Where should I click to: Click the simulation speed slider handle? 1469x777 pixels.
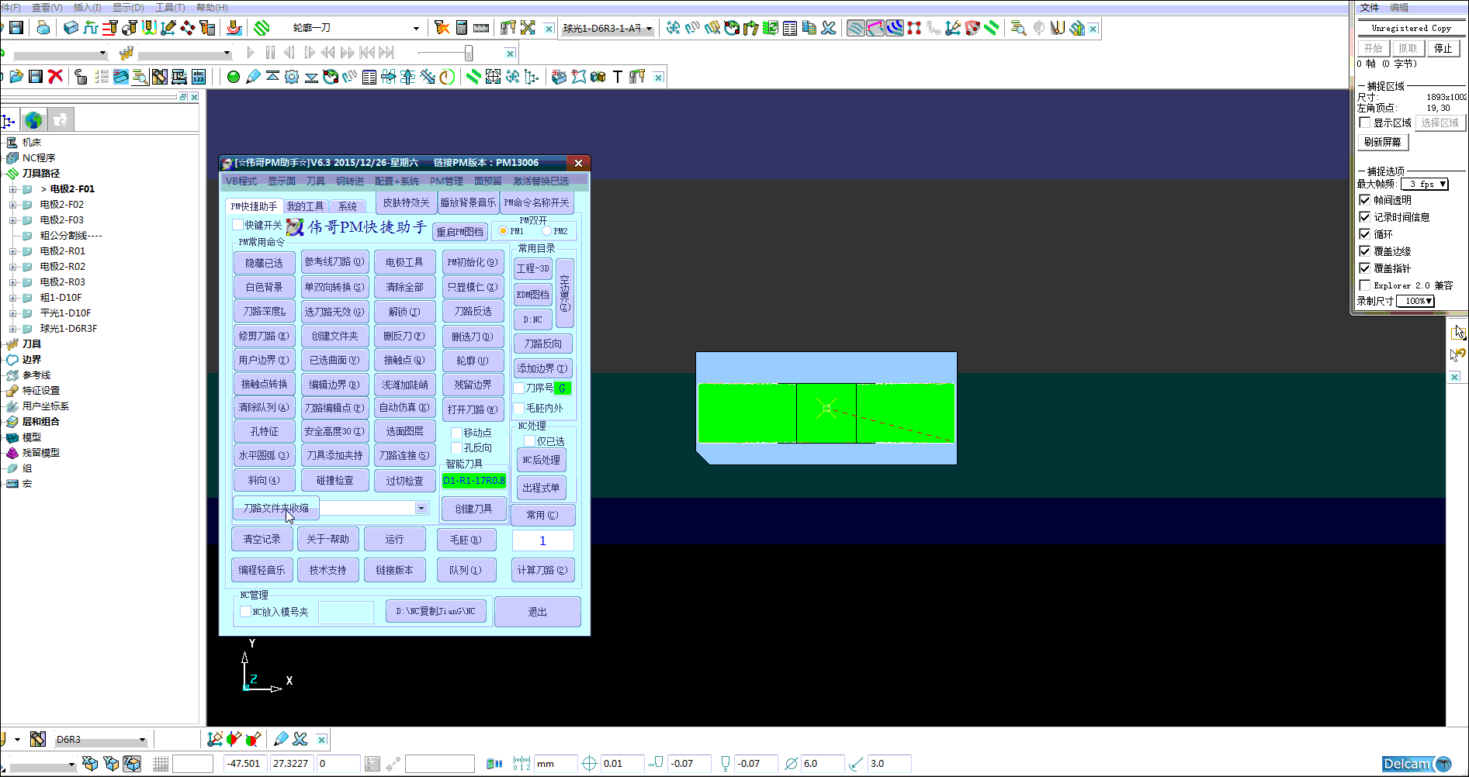(x=469, y=53)
